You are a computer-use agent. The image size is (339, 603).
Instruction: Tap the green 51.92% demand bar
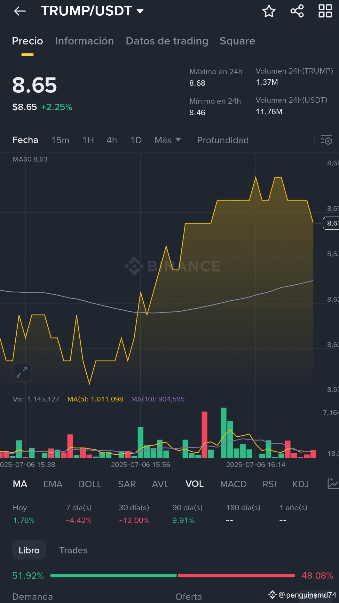coord(114,575)
